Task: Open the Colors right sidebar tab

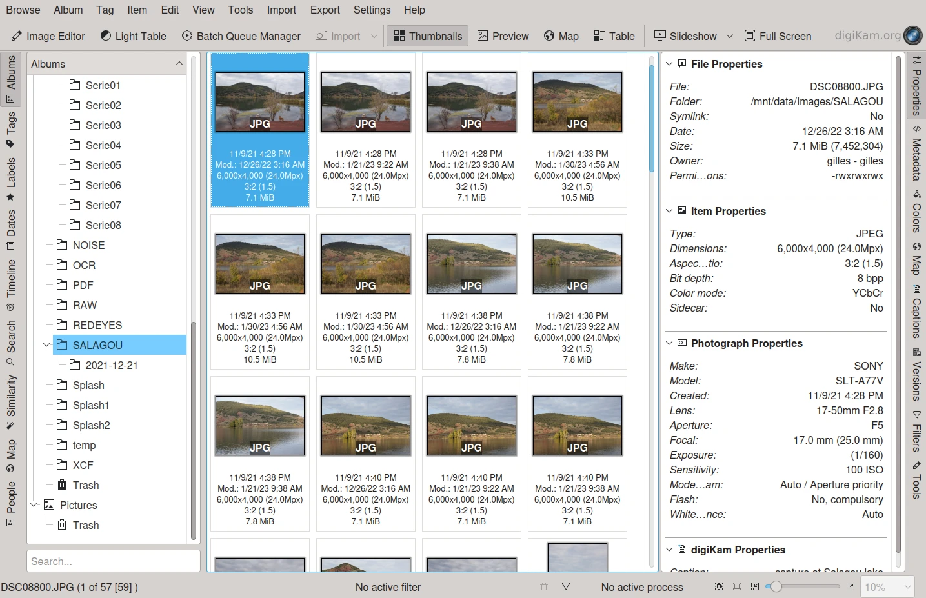Action: click(916, 212)
